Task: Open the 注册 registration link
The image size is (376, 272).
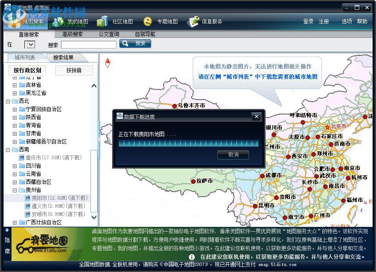Action: (324, 21)
